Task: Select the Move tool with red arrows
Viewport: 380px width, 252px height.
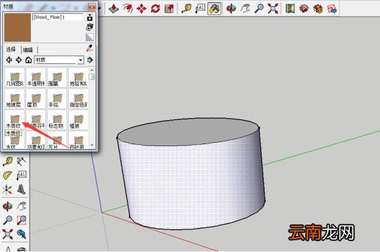Action: click(x=142, y=9)
